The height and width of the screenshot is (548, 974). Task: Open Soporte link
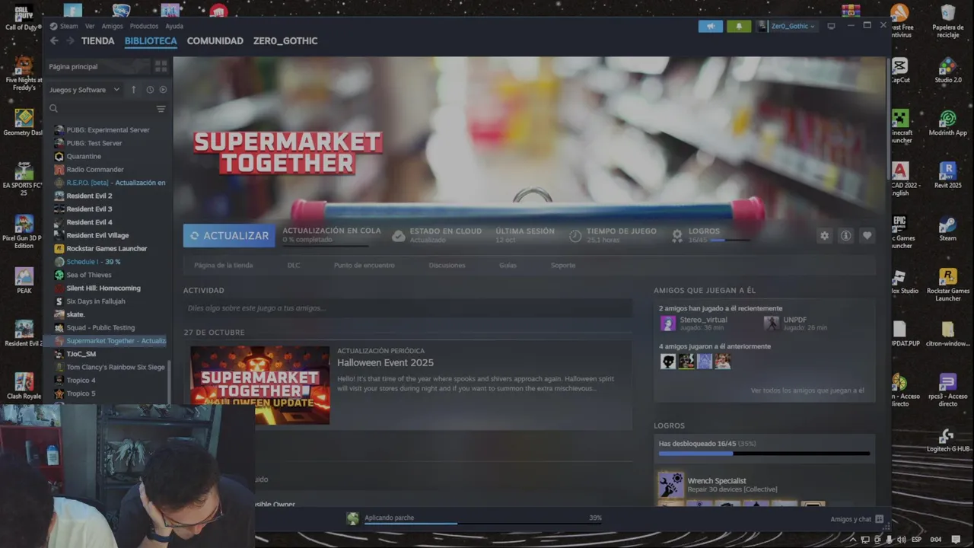(x=563, y=266)
